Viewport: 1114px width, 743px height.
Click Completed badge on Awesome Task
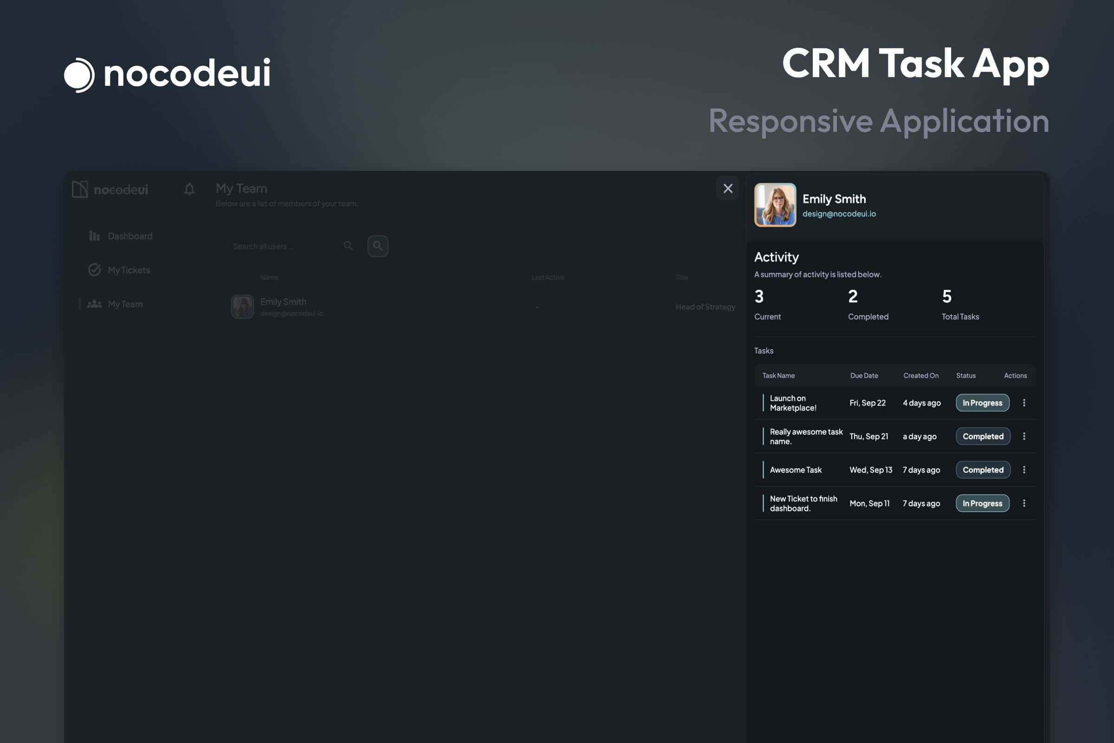982,469
